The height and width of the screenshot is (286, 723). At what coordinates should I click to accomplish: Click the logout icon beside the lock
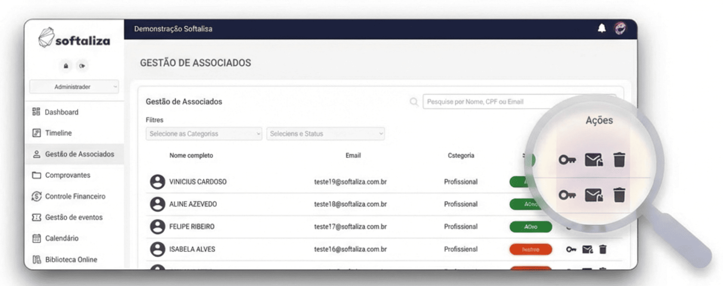point(82,66)
